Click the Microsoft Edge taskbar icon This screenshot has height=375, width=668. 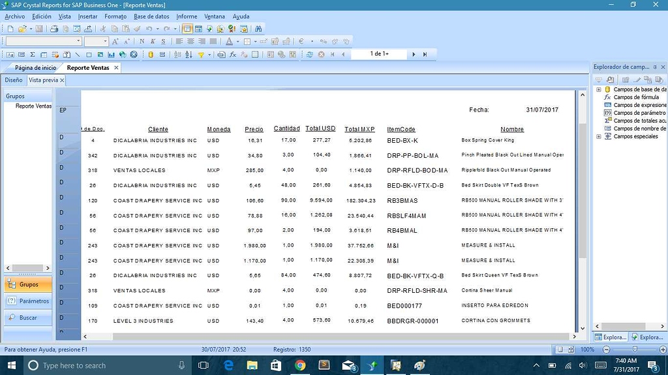(x=229, y=365)
